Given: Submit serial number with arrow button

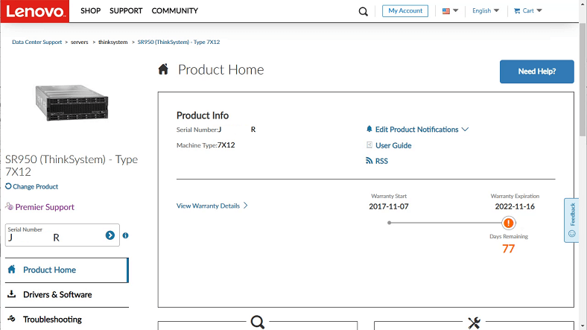Looking at the screenshot, I should point(110,235).
